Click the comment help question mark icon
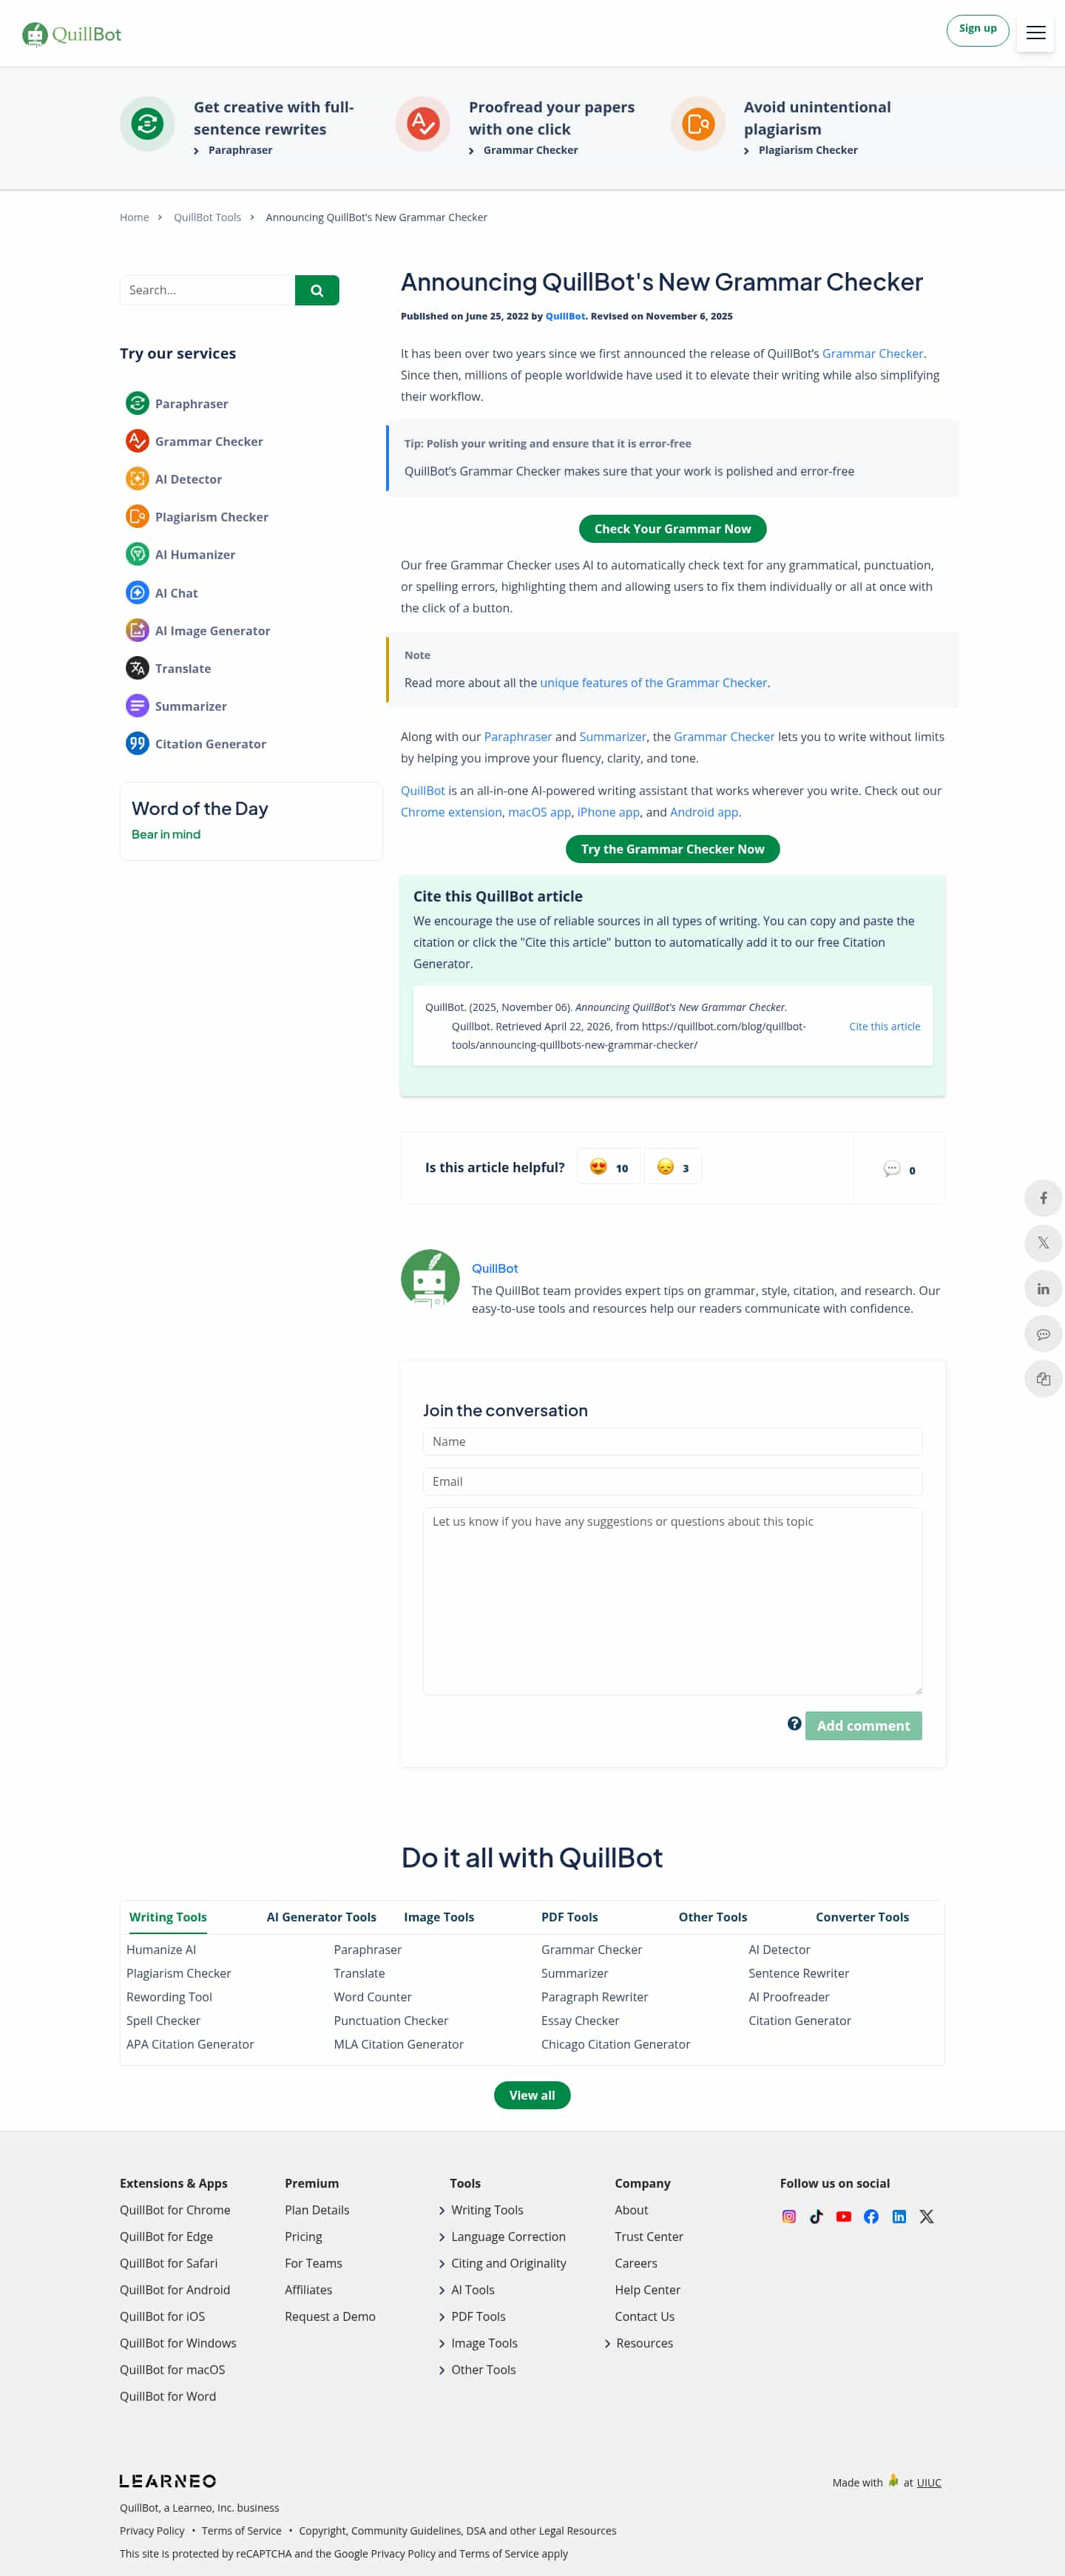 point(794,1723)
